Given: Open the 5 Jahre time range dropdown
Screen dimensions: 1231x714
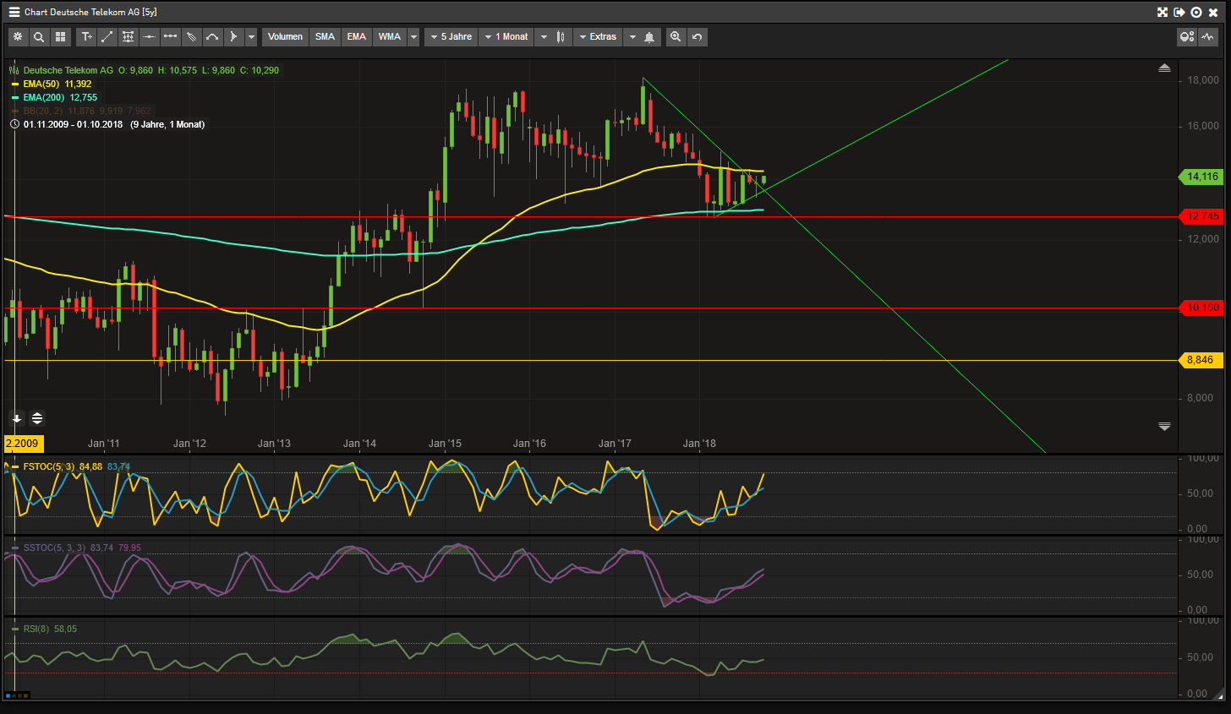Looking at the screenshot, I should point(451,37).
